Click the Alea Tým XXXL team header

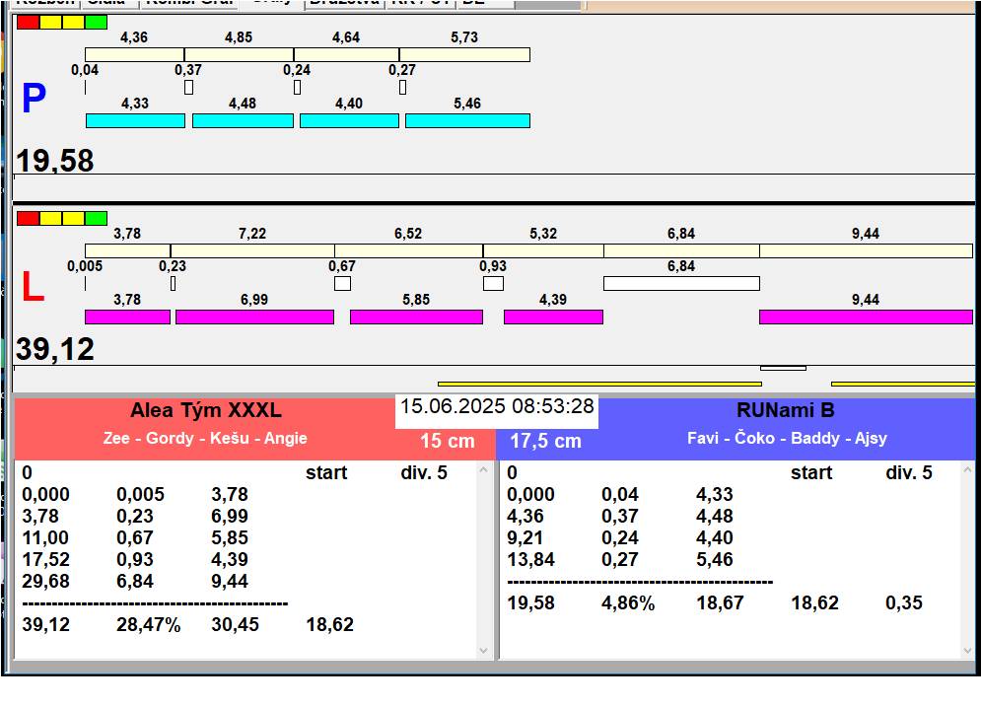coord(206,411)
